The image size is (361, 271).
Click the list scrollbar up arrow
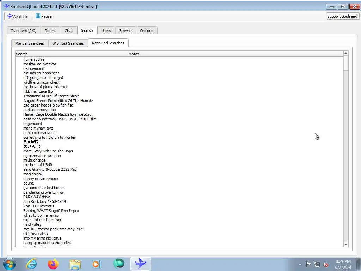tap(345, 53)
